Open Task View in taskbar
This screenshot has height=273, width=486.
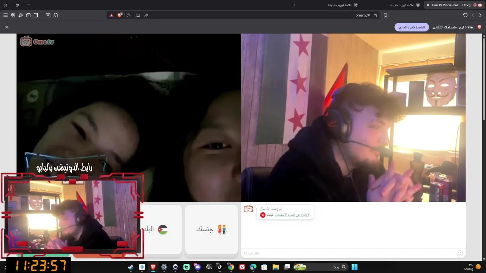(287, 267)
